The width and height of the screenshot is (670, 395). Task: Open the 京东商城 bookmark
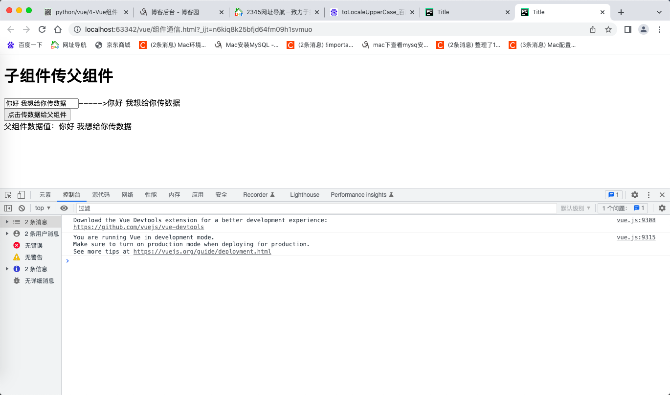click(x=113, y=45)
